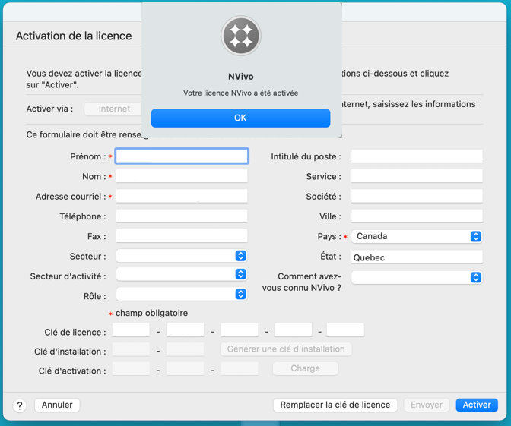Select the Adresse courriel input
This screenshot has height=426, width=511.
pos(182,196)
